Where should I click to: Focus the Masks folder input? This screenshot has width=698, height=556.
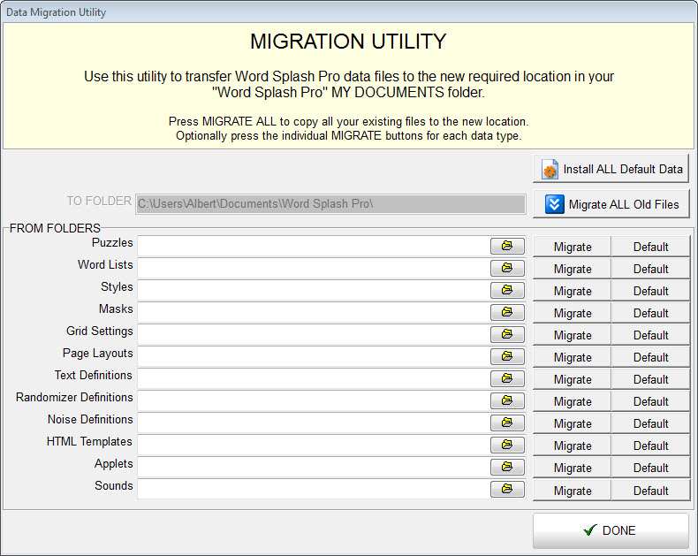(314, 312)
